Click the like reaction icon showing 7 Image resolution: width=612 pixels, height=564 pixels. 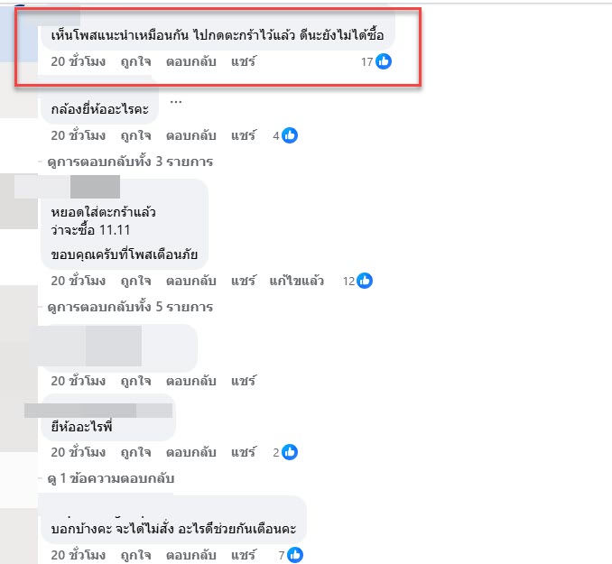pyautogui.click(x=295, y=555)
